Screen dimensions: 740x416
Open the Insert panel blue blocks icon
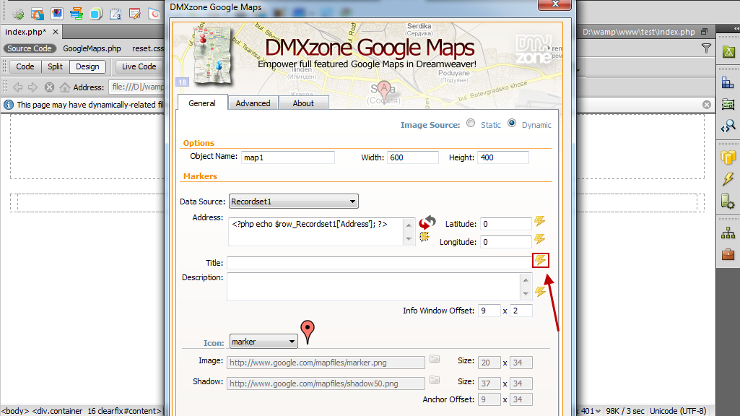pyautogui.click(x=728, y=84)
